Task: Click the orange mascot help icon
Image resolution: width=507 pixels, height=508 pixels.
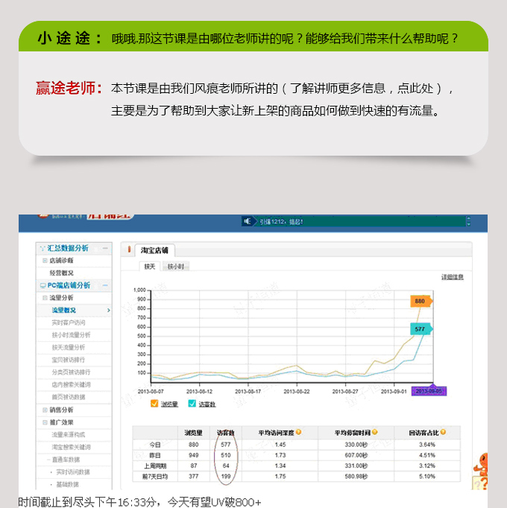Action: coord(480,472)
